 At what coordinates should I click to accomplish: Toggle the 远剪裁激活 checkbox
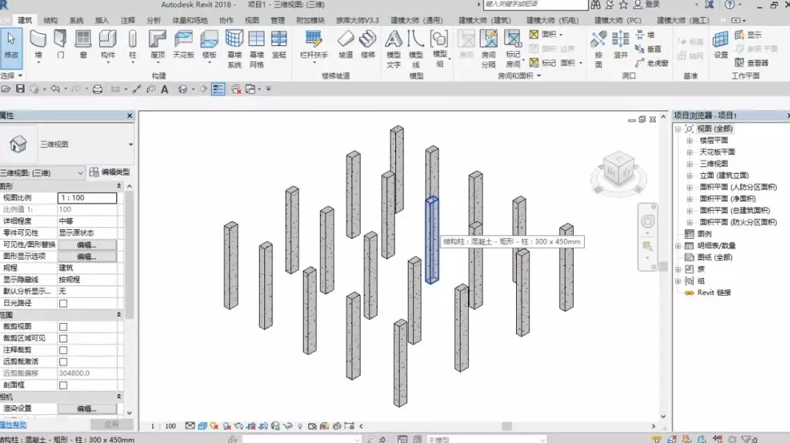63,362
